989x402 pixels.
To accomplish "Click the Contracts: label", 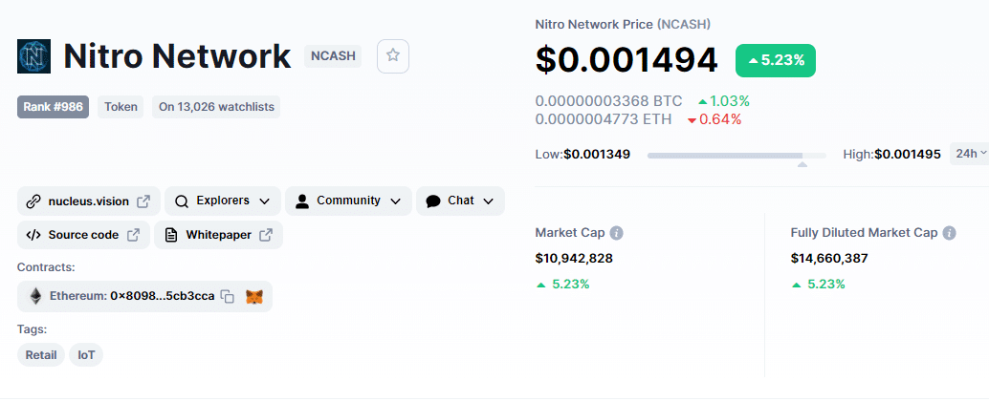I will click(x=46, y=267).
